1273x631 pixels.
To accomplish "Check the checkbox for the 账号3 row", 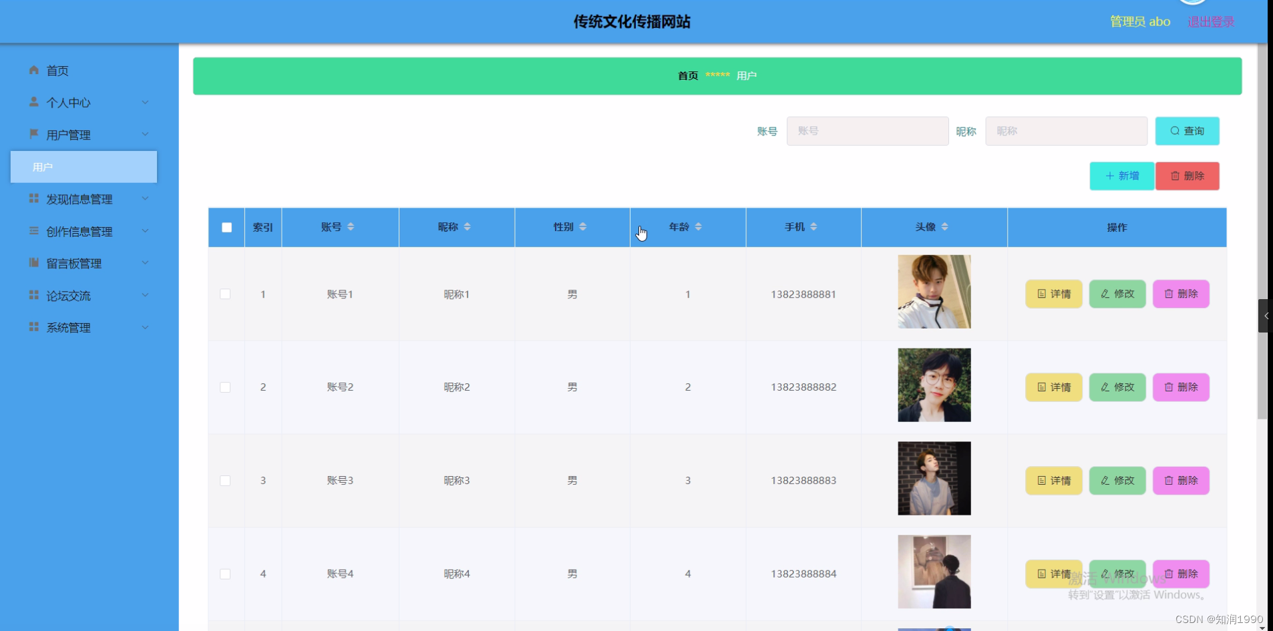I will tap(226, 480).
